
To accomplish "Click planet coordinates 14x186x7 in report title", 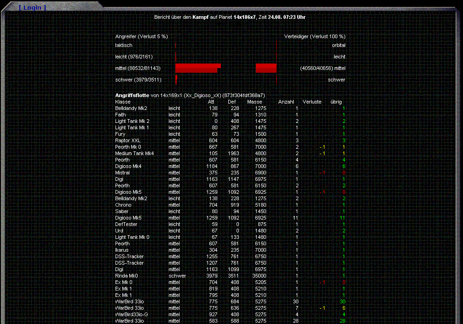I will point(244,17).
